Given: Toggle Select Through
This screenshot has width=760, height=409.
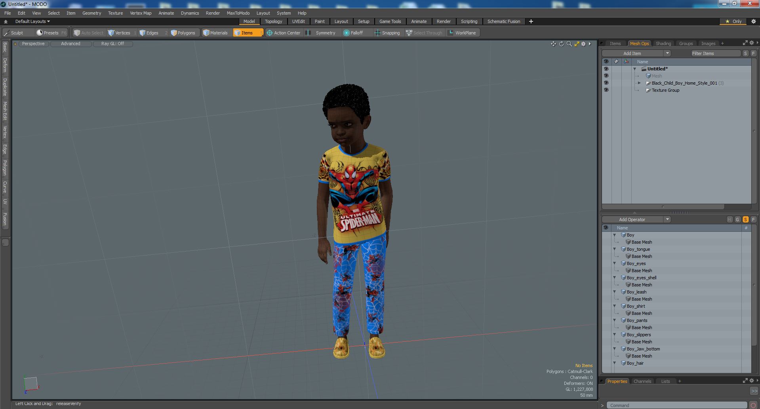Looking at the screenshot, I should (x=424, y=33).
